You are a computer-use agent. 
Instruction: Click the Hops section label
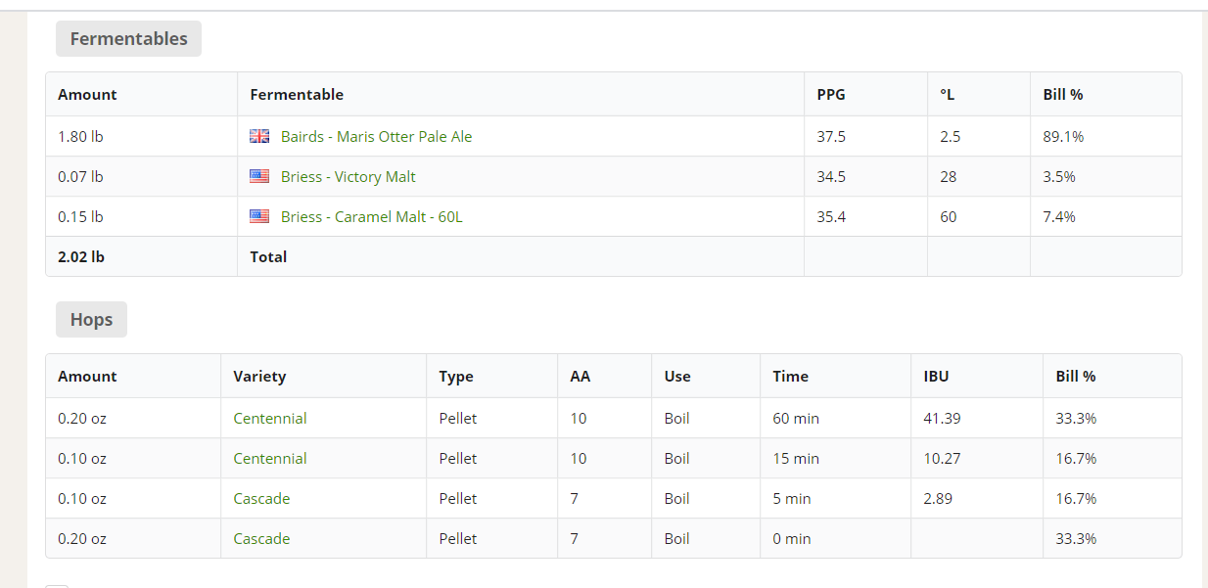click(x=91, y=319)
